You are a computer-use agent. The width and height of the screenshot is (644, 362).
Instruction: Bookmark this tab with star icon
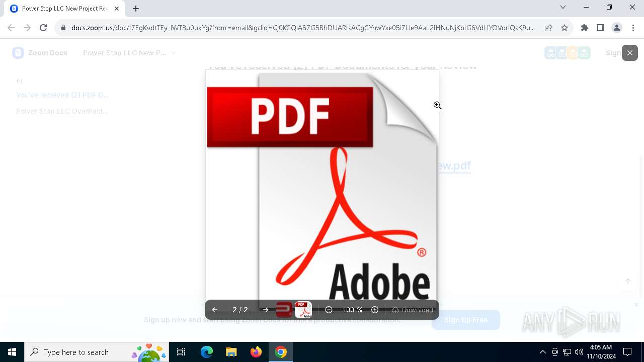tap(565, 28)
